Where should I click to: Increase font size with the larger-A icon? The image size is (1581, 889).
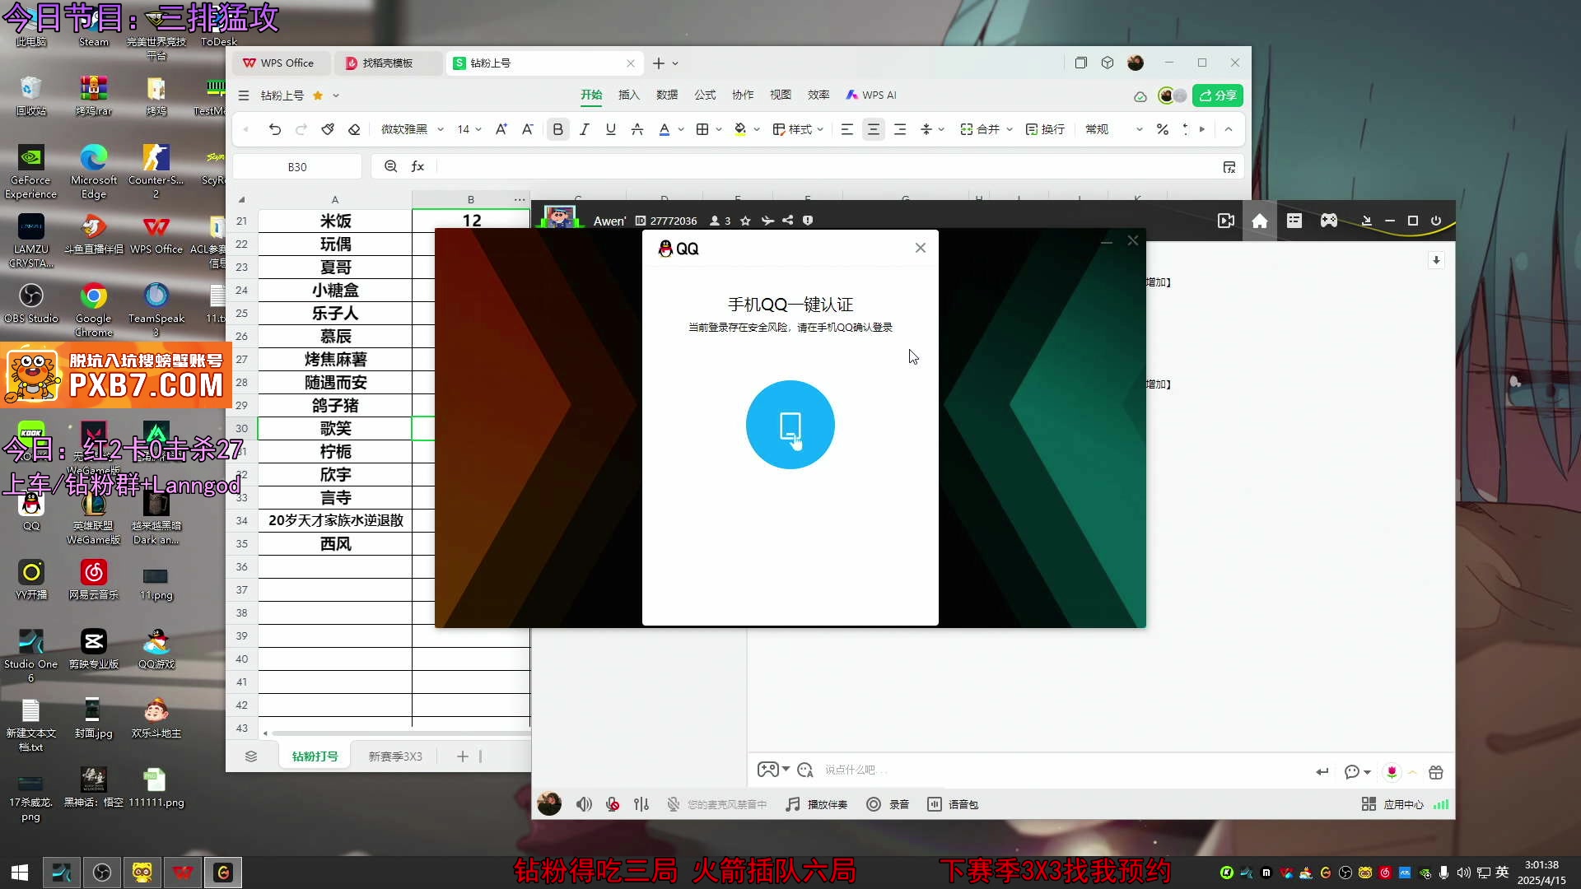tap(501, 129)
